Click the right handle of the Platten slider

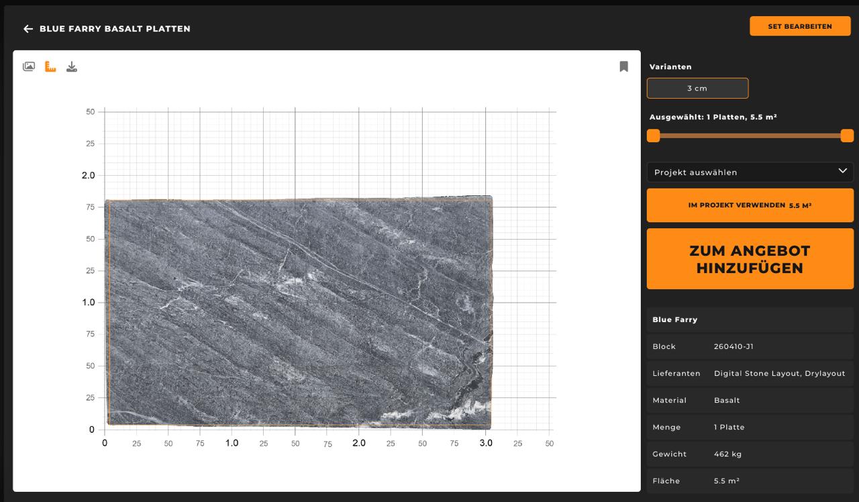tap(847, 136)
